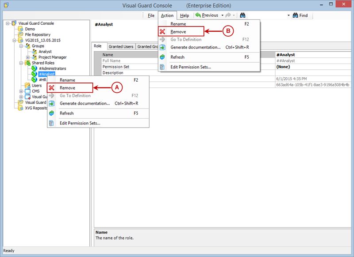354x257 pixels.
Task: Click the Visual Guard Console root shield icon
Action: coord(14,23)
